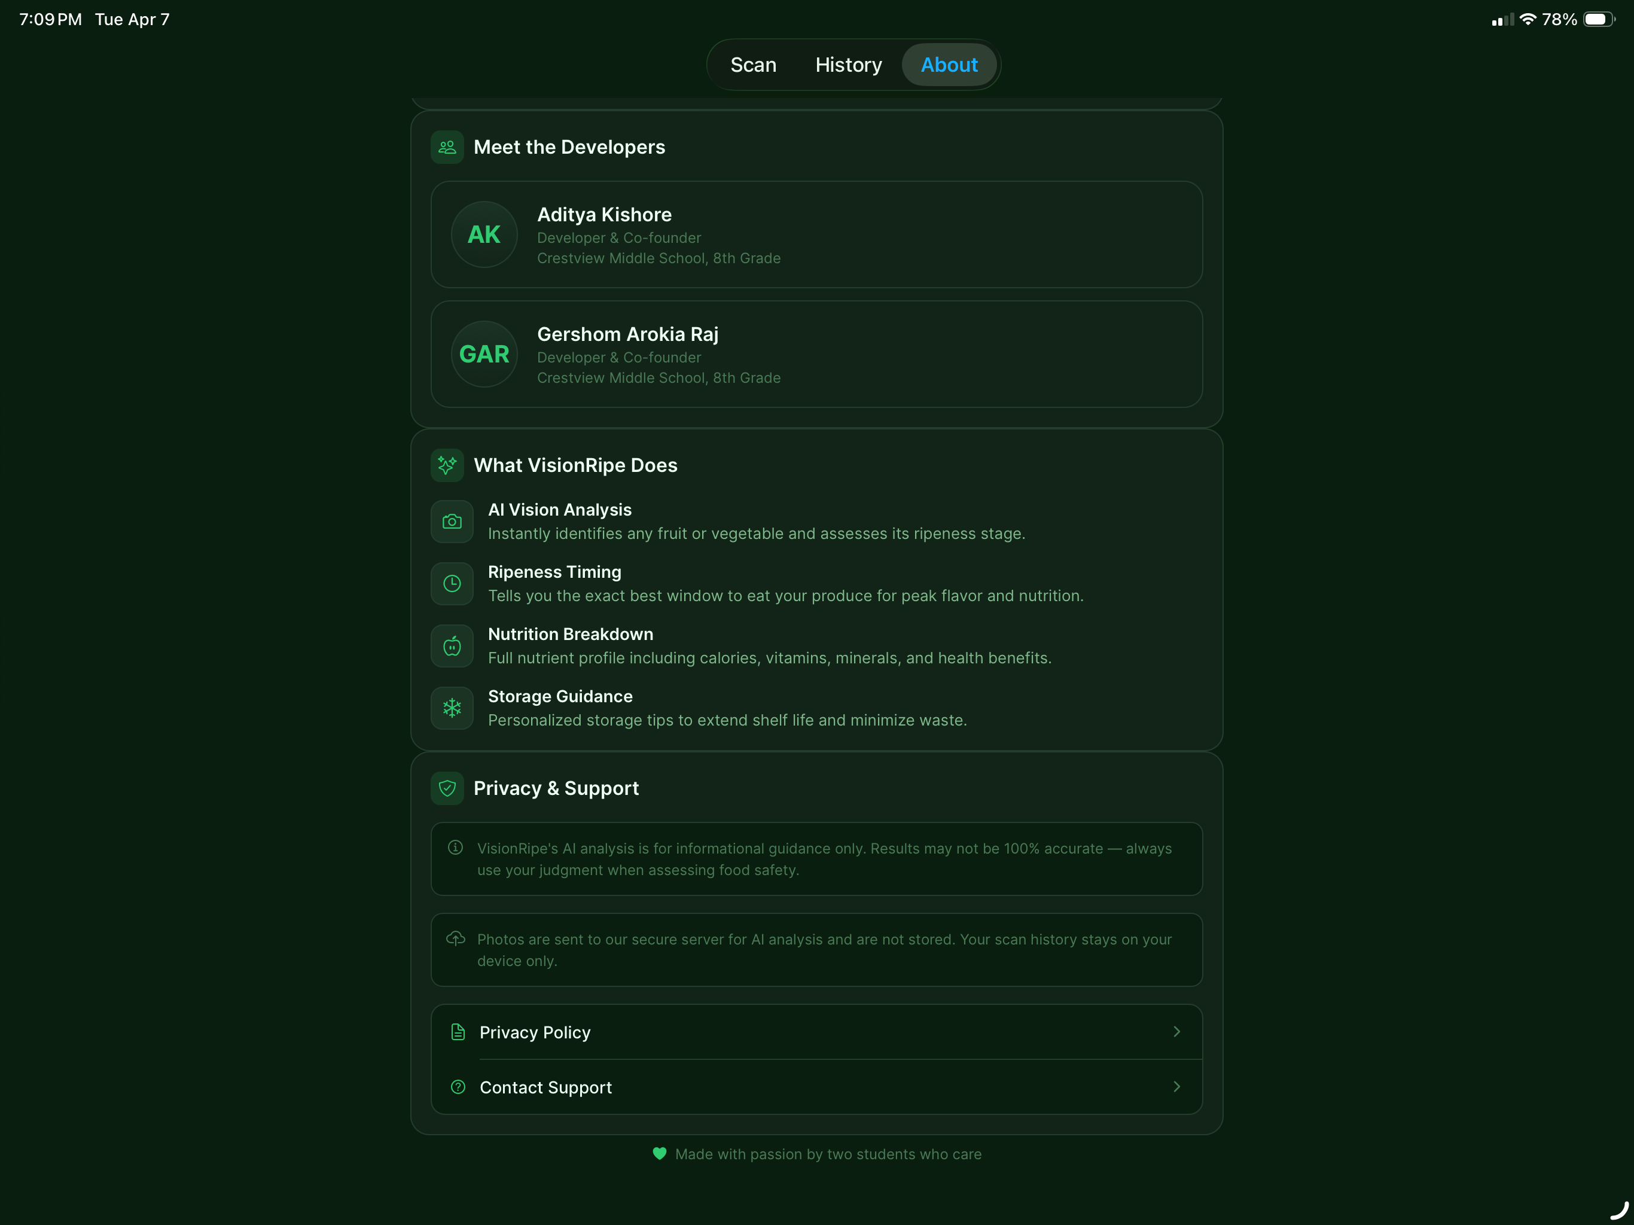Click the clock icon for Ripeness Timing
1634x1225 pixels.
point(452,584)
